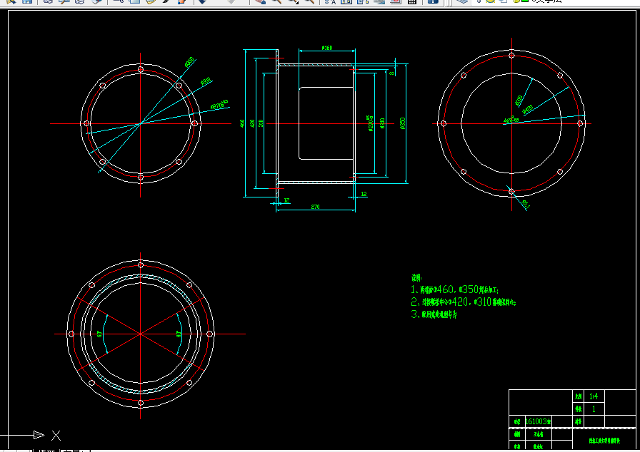Select the 270 length dimension text
The width and height of the screenshot is (640, 452).
click(x=315, y=207)
